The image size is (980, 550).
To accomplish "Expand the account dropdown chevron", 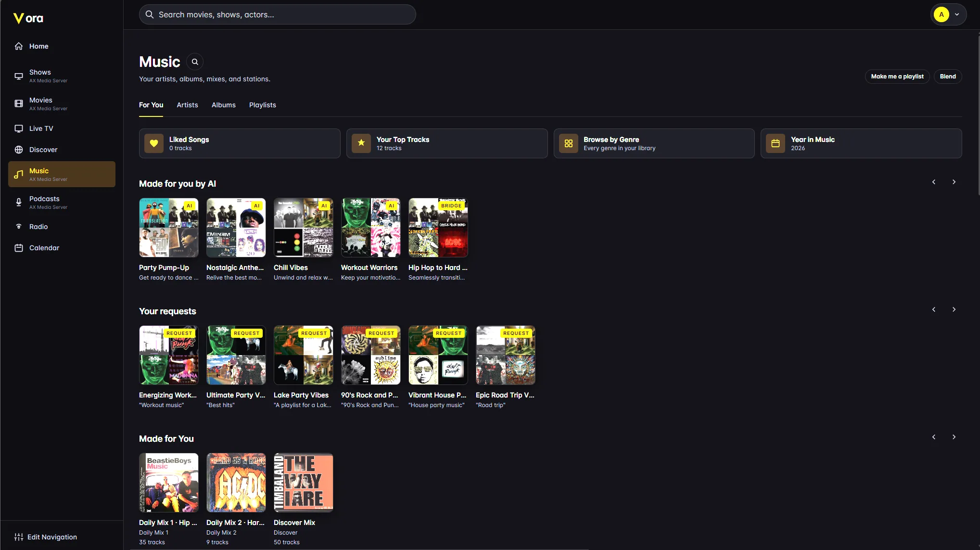I will [x=957, y=14].
